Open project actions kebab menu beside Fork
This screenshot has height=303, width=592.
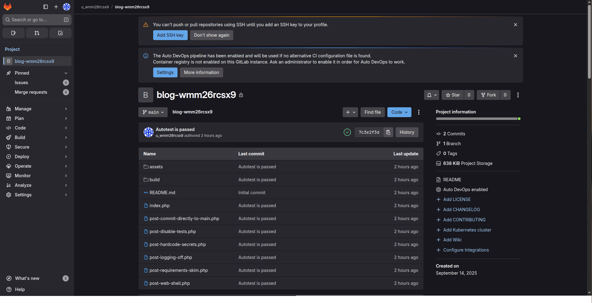pos(518,95)
